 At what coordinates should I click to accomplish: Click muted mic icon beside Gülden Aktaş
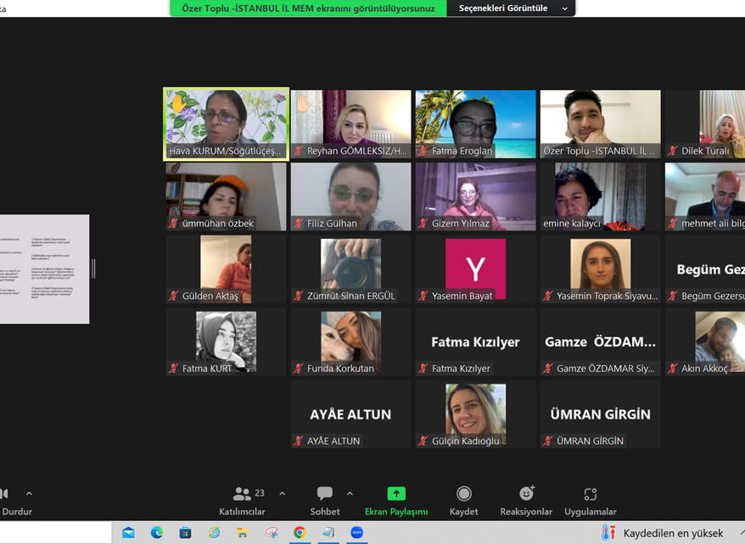(x=173, y=296)
